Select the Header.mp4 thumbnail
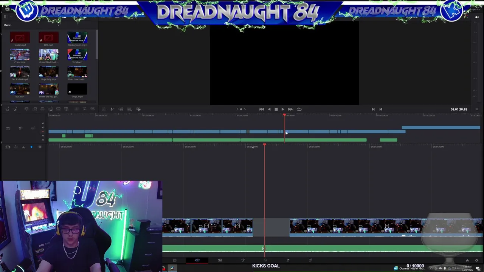Screen dimensions: 484x272 20,38
